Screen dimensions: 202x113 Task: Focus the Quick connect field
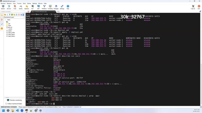coord(13,12)
